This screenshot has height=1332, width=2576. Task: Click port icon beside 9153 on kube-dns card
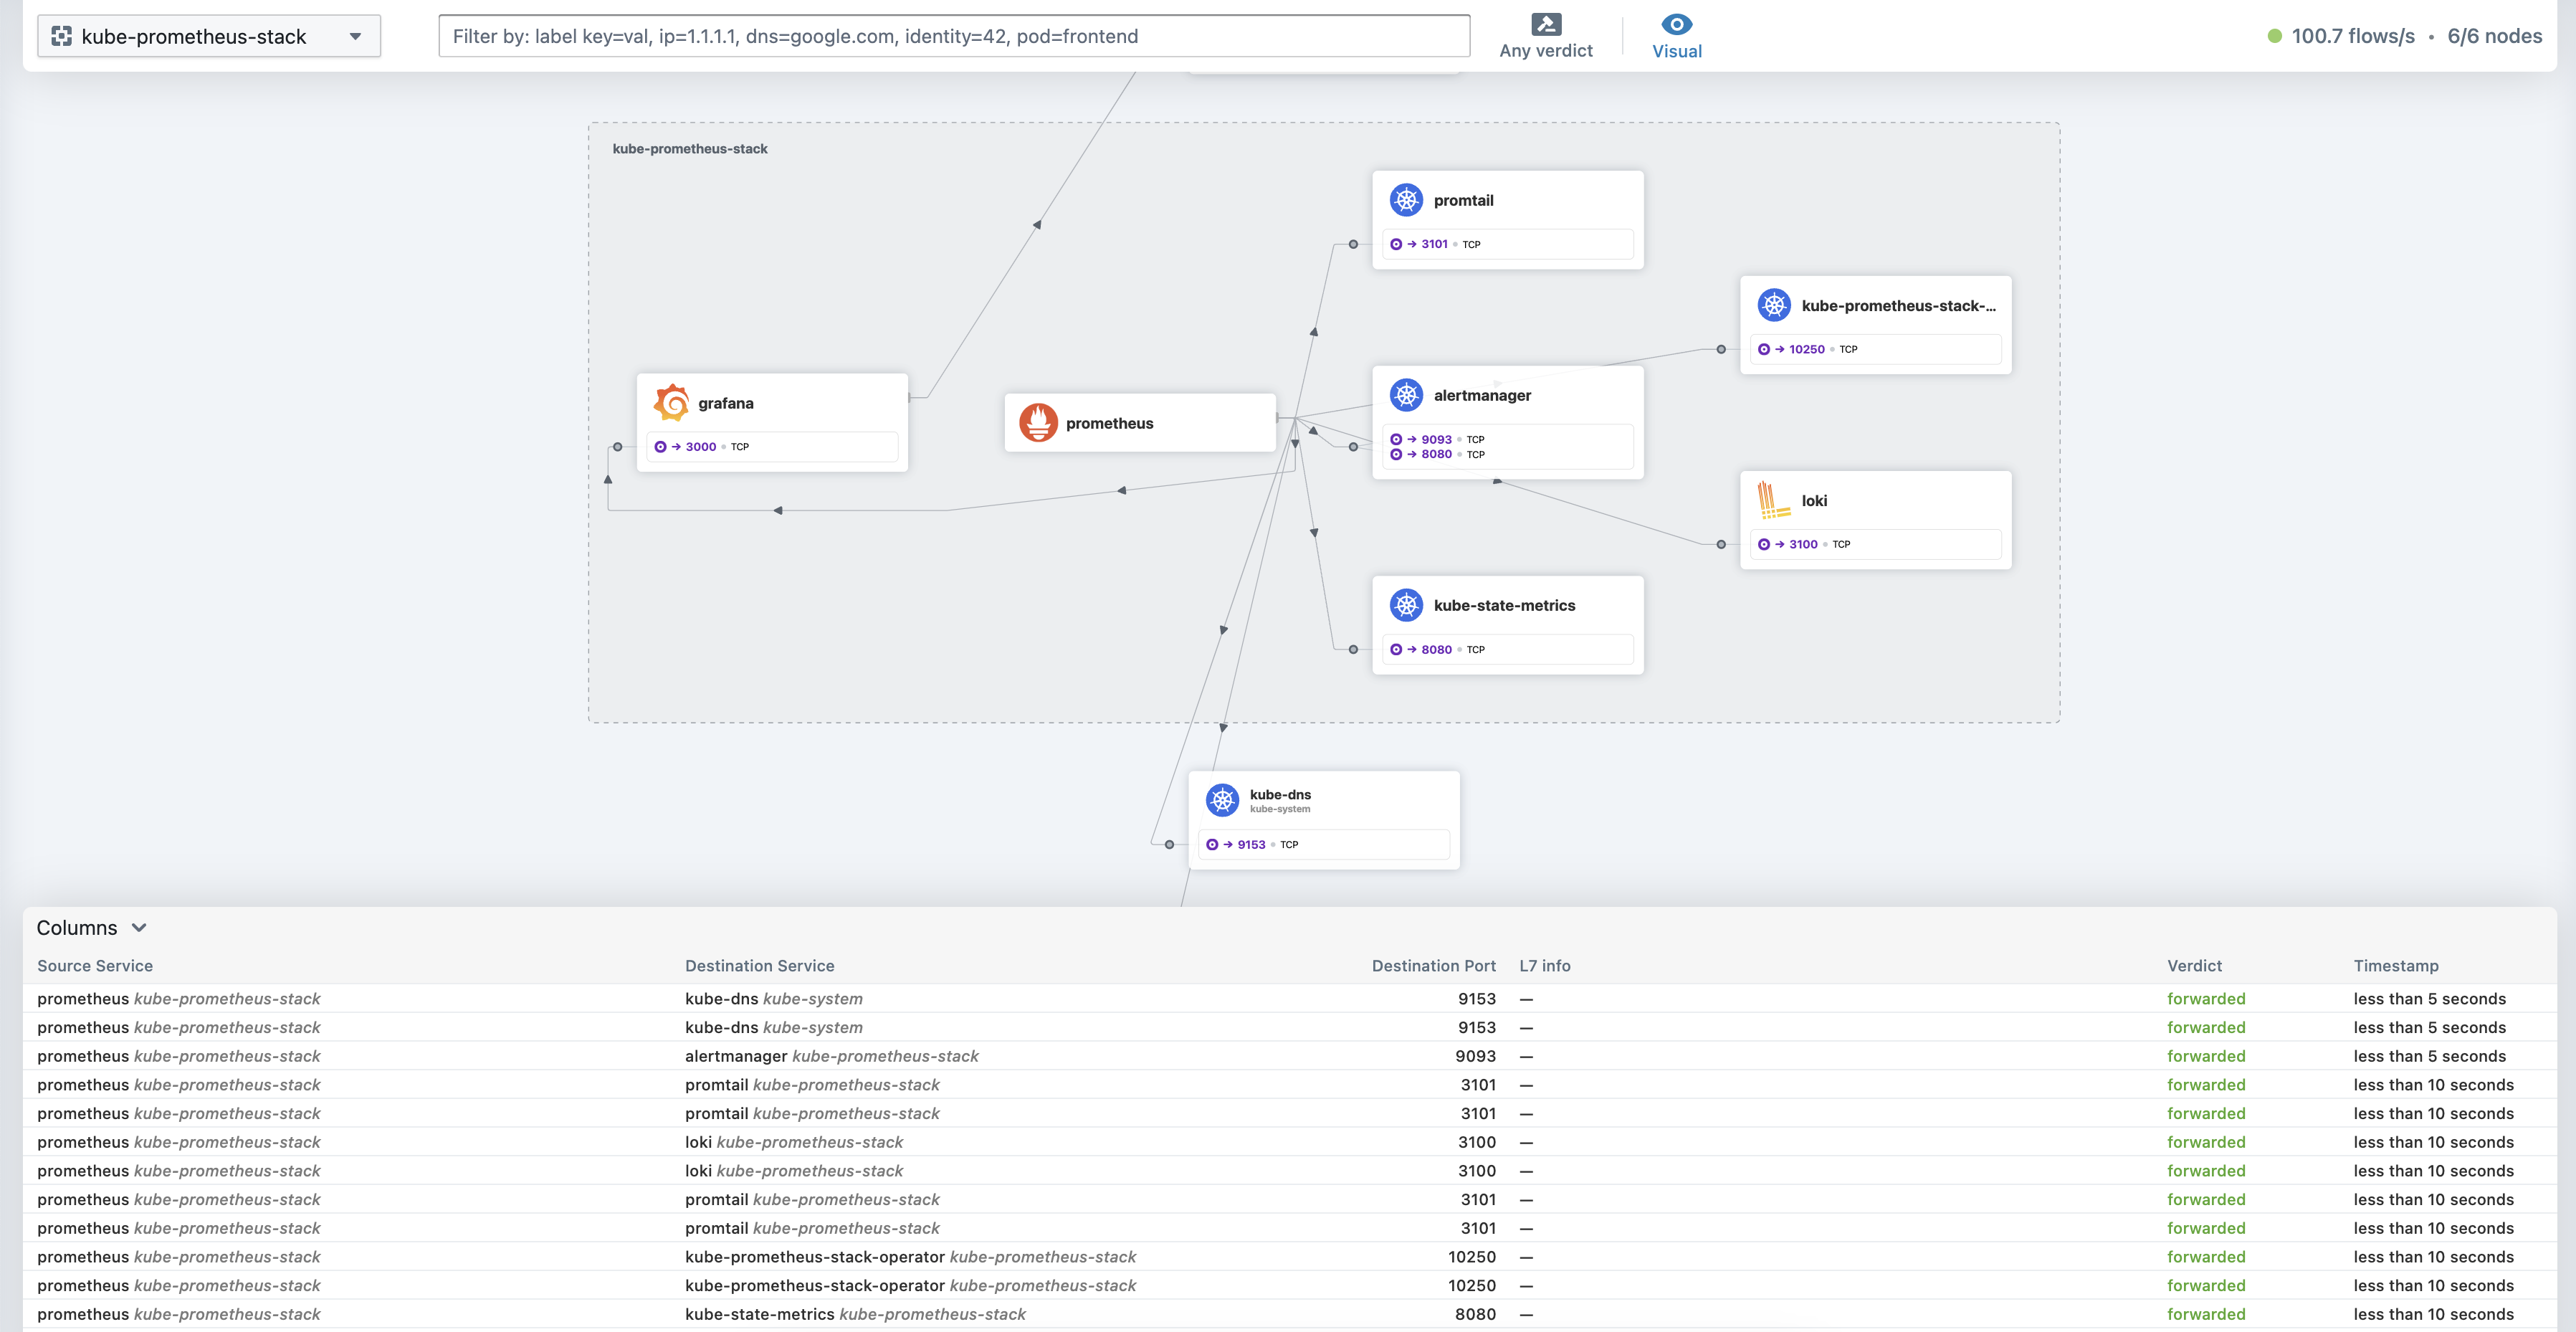[x=1212, y=844]
